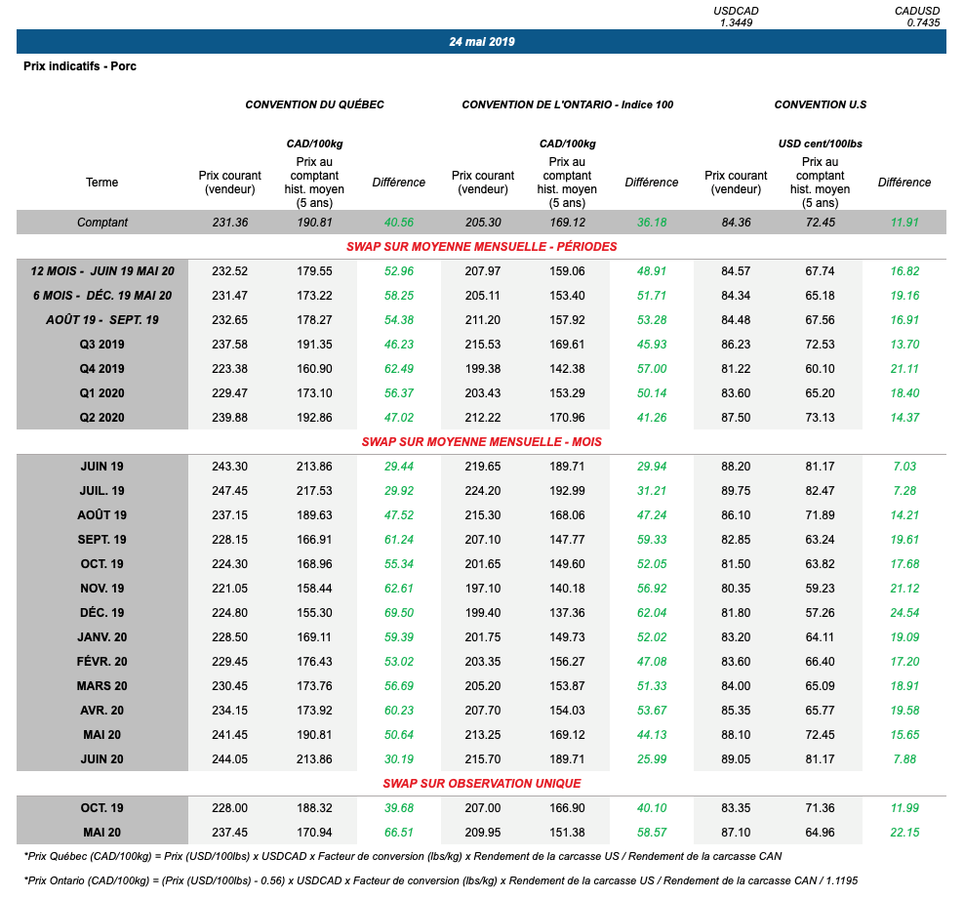Viewport: 963px width, 898px height.
Task: Select the 12 MOIS - JUIN 19 MAI 20 row
Action: tap(102, 271)
